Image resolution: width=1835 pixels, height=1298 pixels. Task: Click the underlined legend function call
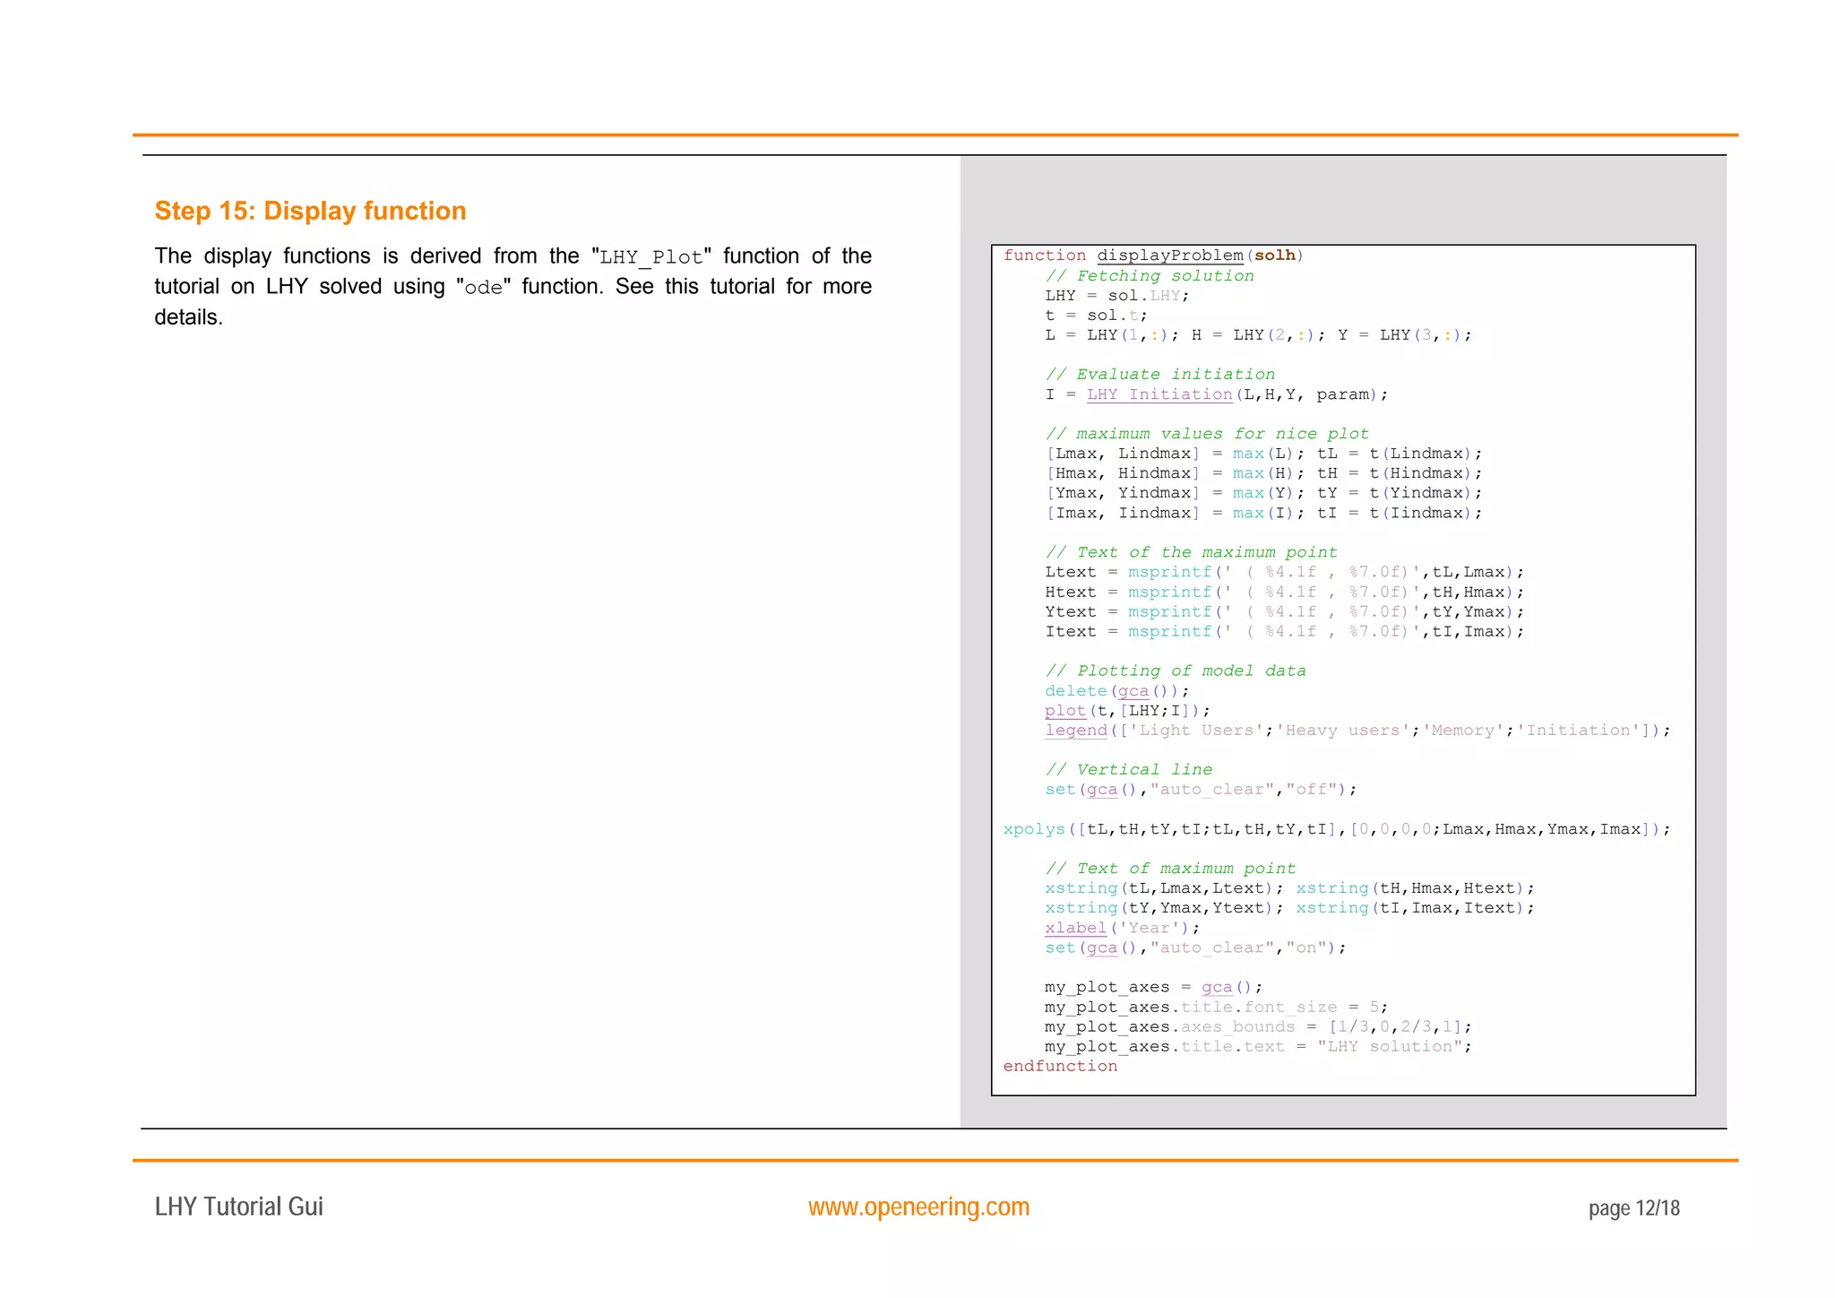[x=1075, y=731]
